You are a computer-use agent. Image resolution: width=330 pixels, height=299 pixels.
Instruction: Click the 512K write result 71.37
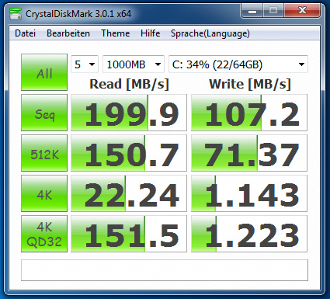[249, 153]
